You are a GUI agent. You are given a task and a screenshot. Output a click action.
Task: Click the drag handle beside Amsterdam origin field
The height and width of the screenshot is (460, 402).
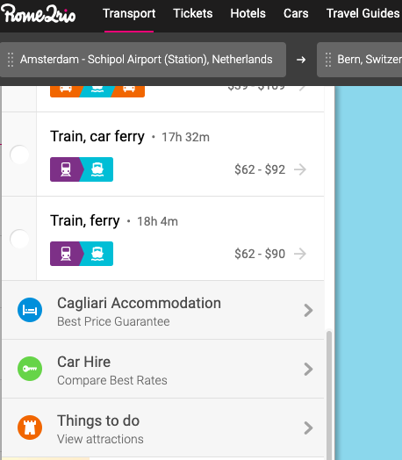11,60
